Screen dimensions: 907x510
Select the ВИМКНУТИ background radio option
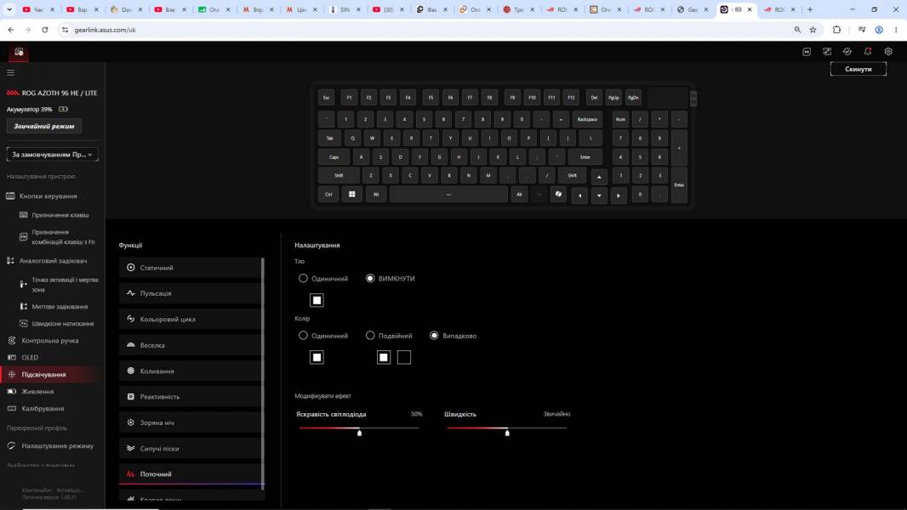pyautogui.click(x=391, y=279)
